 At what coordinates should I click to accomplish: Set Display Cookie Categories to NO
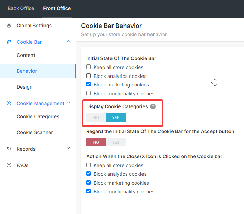click(x=96, y=118)
